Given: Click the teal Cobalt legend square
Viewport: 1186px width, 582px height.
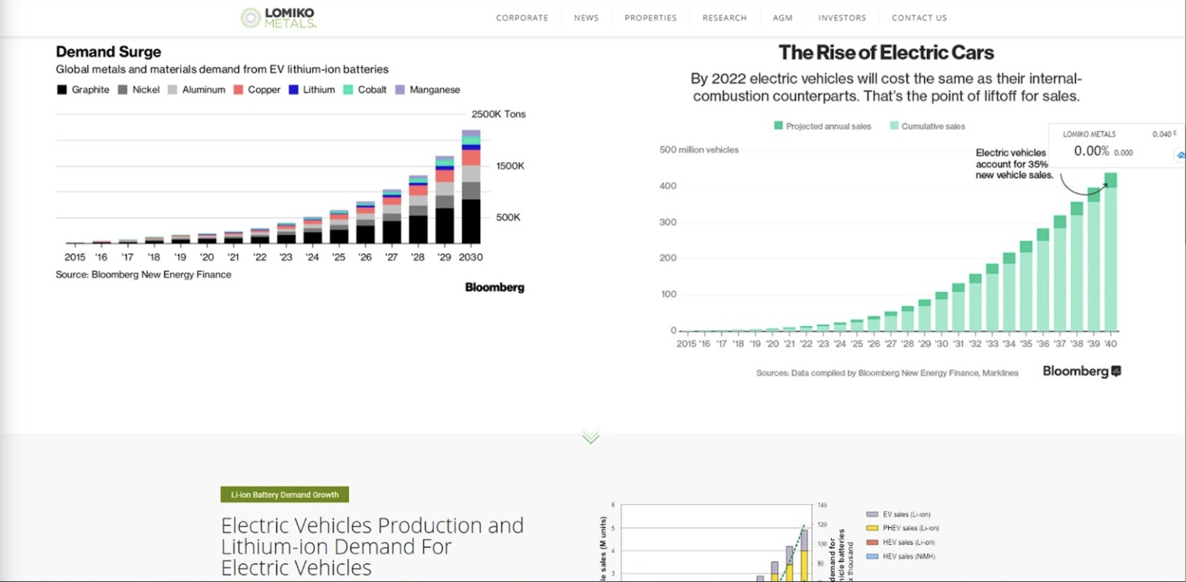Looking at the screenshot, I should tap(348, 90).
